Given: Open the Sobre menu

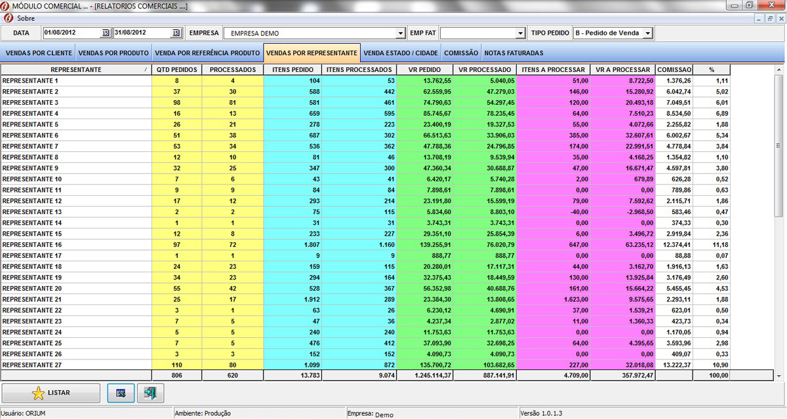Looking at the screenshot, I should coord(26,18).
